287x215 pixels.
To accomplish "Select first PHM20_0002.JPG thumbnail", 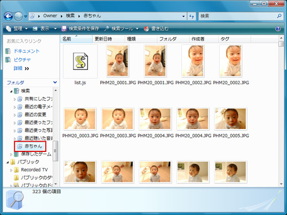I will [x=193, y=61].
